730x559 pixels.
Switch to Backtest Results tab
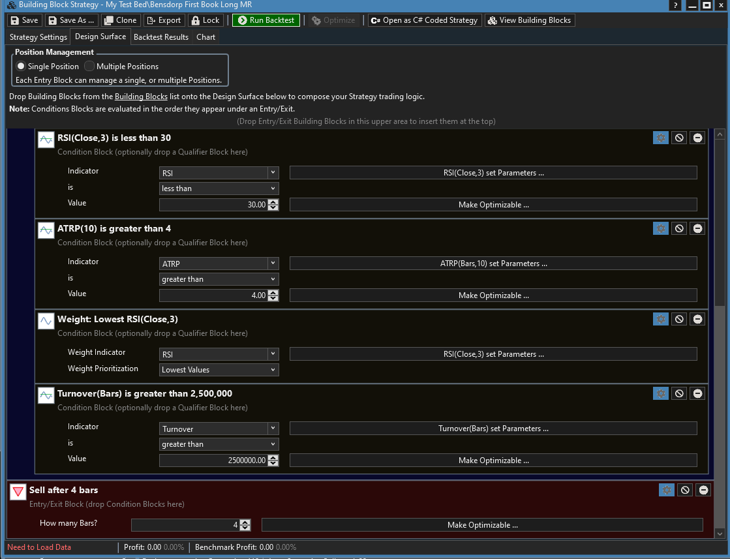point(161,37)
